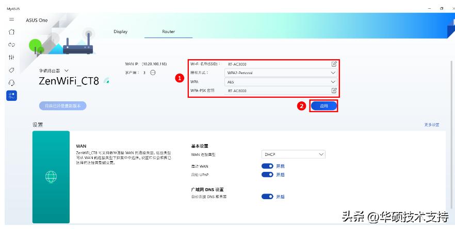Select the WAN globe icon tile
The height and width of the screenshot is (229, 455).
coord(51,177)
